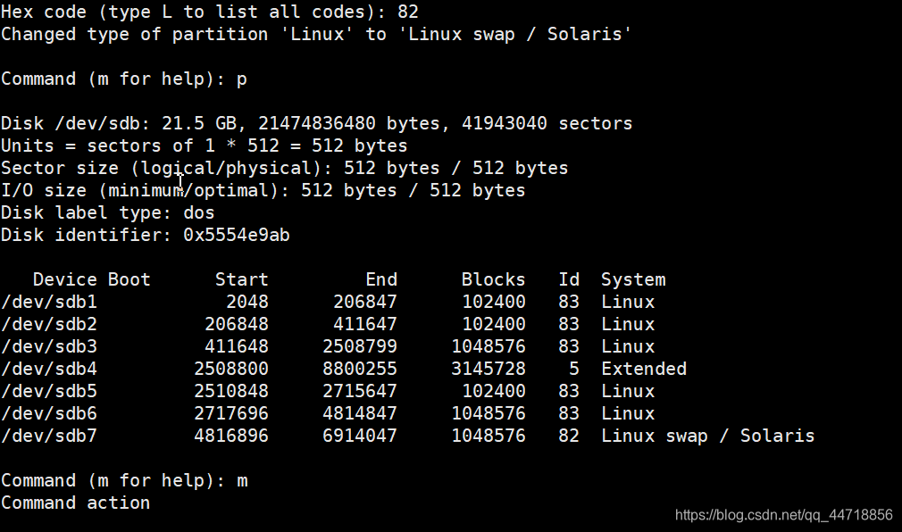Image resolution: width=902 pixels, height=532 pixels.
Task: Click start value 2508800 of sdb4
Action: [x=231, y=369]
